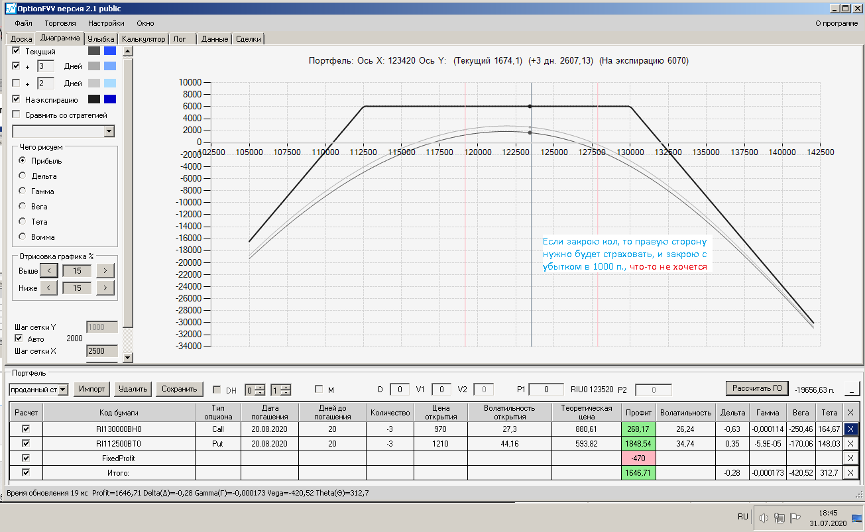Screen dimensions: 865x532
Task: Select the Вега radio button
Action: [23, 207]
